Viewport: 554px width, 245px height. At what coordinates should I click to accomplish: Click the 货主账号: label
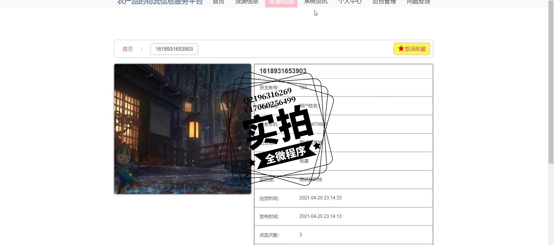[269, 87]
